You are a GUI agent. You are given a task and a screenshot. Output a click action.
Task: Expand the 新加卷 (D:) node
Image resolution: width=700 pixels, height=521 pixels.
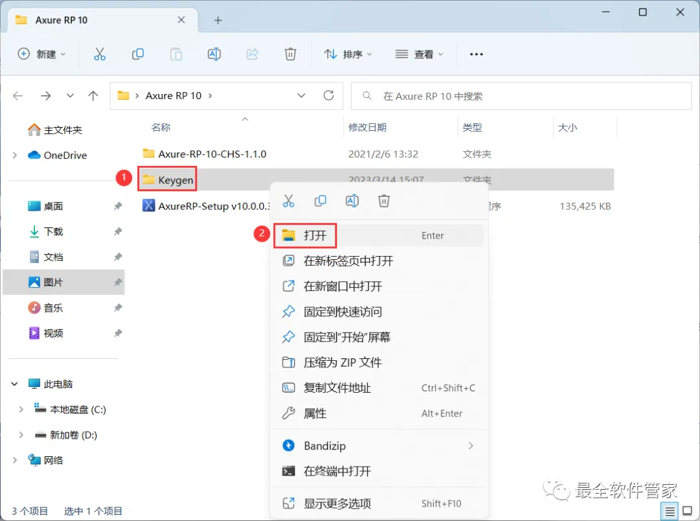pos(21,435)
